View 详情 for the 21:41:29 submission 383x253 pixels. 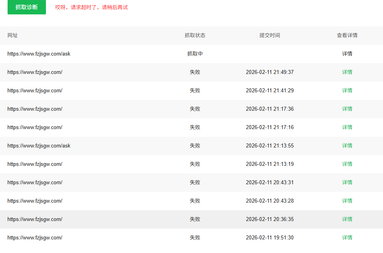[x=347, y=90]
